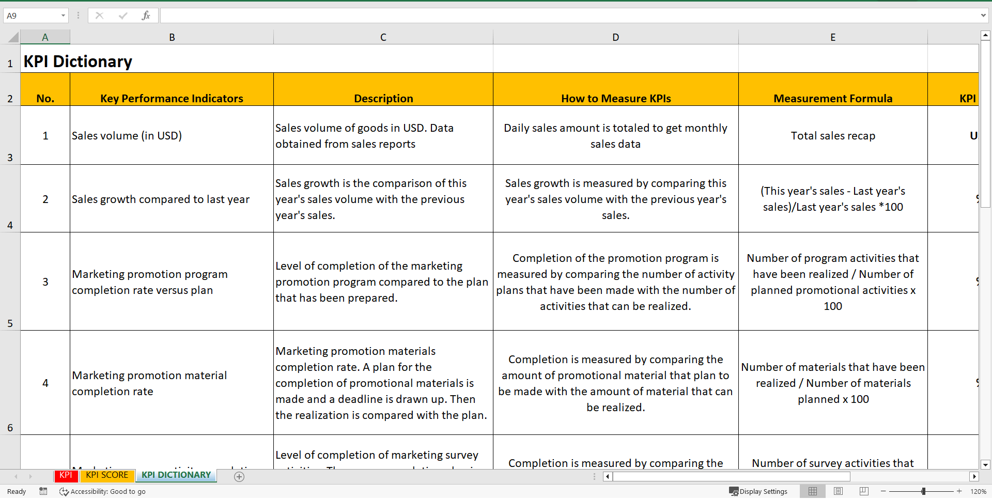Switch to the KPI sheet tab
The width and height of the screenshot is (992, 499).
[x=66, y=476]
